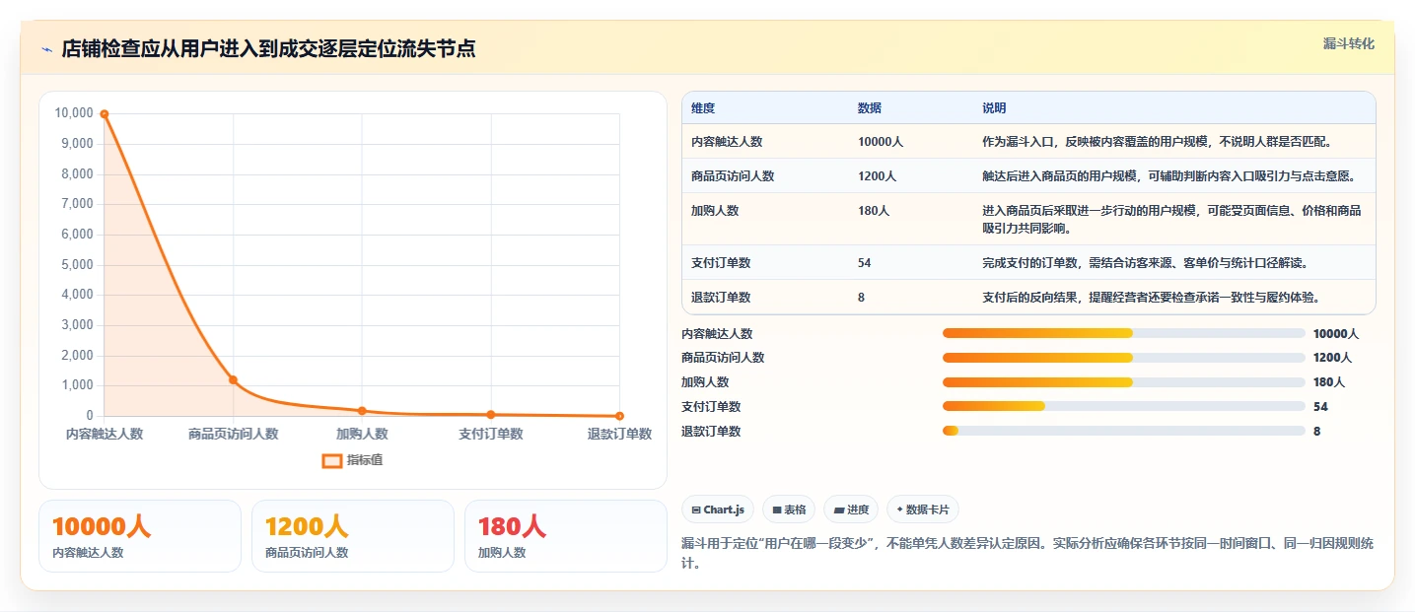Click the chart point for 加购人数
Image resolution: width=1415 pixels, height=612 pixels.
362,411
